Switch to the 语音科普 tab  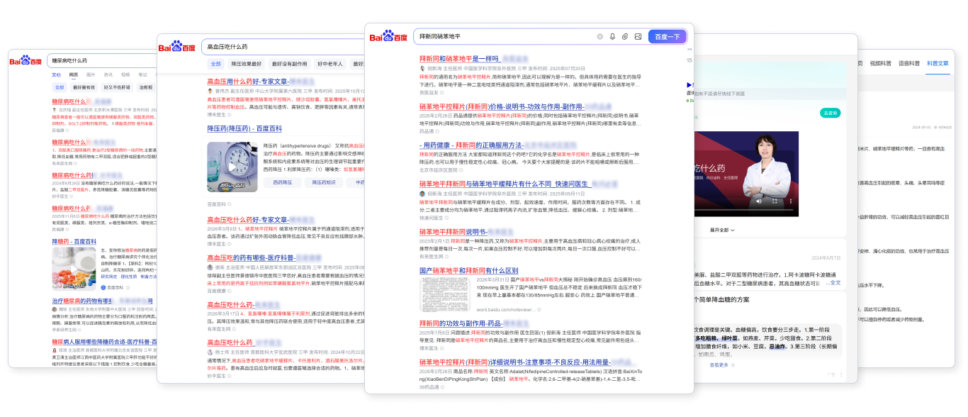(909, 63)
